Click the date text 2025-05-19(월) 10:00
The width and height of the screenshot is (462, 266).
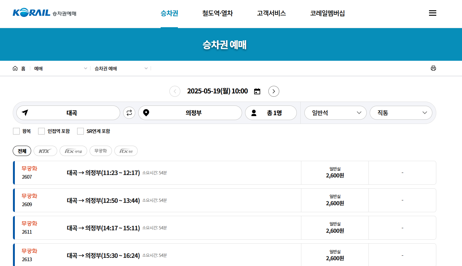(x=218, y=91)
